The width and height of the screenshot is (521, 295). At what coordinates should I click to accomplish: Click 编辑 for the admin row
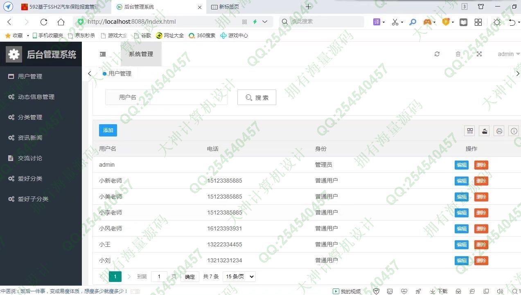462,165
